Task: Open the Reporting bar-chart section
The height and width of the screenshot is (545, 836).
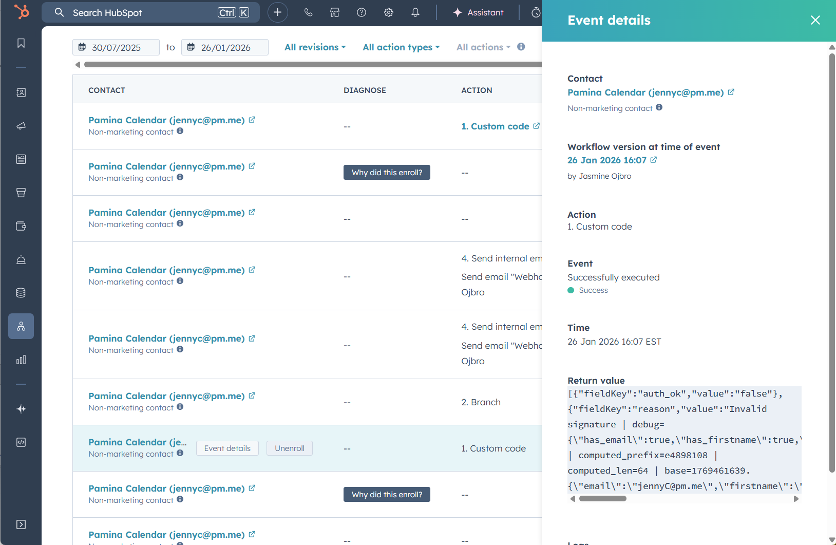Action: point(21,360)
